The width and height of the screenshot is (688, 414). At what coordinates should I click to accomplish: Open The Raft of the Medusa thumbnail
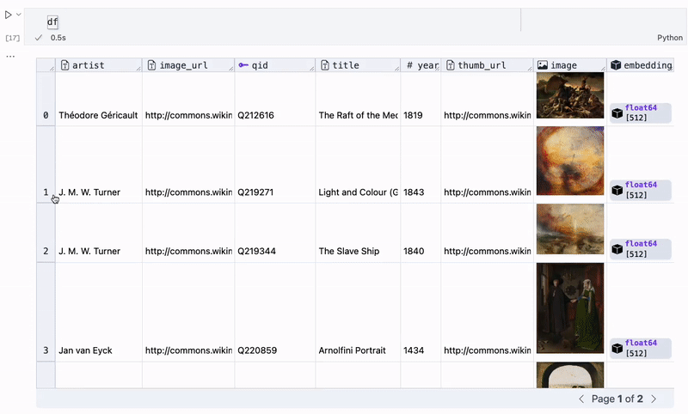[569, 94]
